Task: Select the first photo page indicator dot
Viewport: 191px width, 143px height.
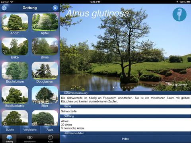Action: click(113, 87)
